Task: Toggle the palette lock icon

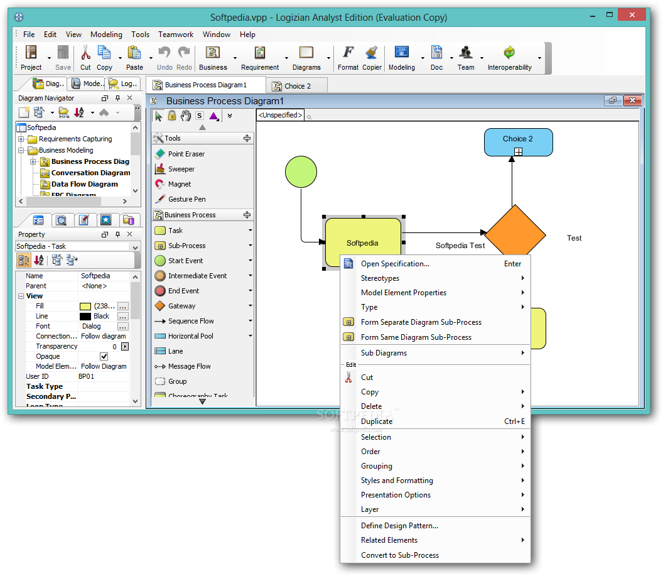Action: 171,116
